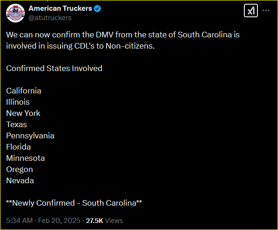
Task: Open the American Truckers profile avatar
Action: [x=15, y=13]
